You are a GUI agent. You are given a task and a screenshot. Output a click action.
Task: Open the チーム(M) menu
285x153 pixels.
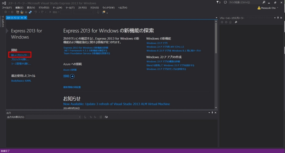[x=57, y=7]
